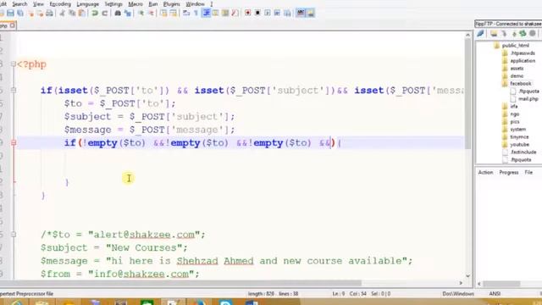This screenshot has width=542, height=305.
Task: Click the Close document toolbar icon
Action: click(30, 14)
